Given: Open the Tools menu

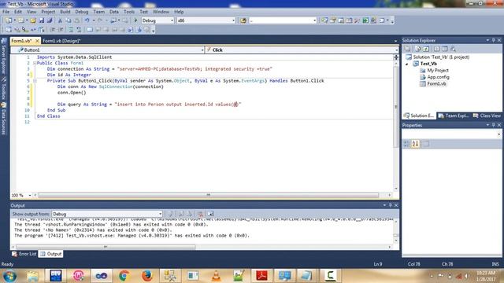Looking at the screenshot, I should [x=129, y=12].
